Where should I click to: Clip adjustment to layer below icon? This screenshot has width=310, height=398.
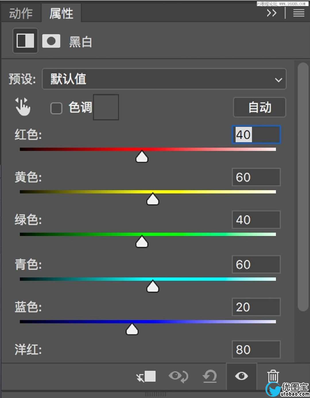(146, 376)
